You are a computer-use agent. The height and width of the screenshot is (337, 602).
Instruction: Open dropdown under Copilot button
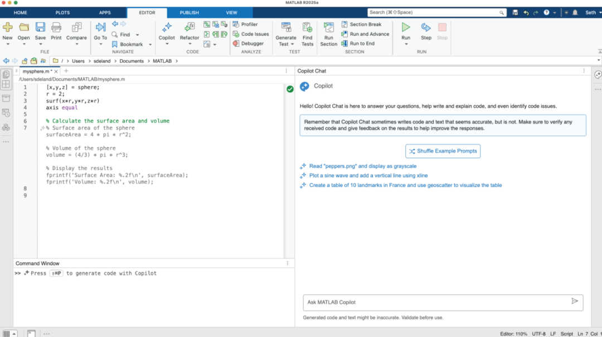pyautogui.click(x=167, y=44)
